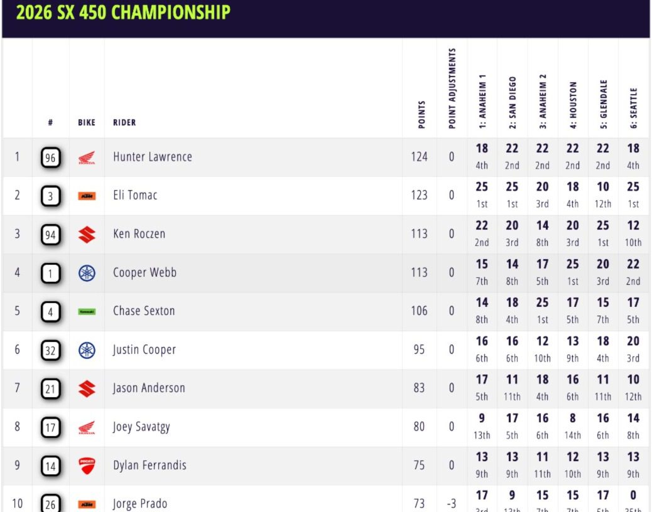Click Suzuki logo beside Ken Roczen
The image size is (652, 512).
point(87,235)
